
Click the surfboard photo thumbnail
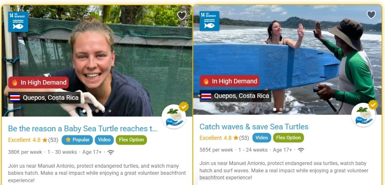pos(288,60)
